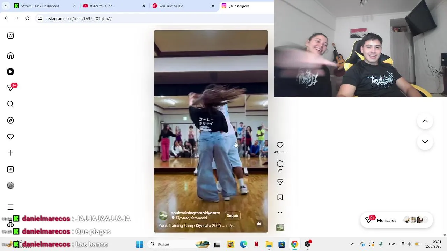
Task: Open your profile avatar in sidebar
Action: (10, 185)
